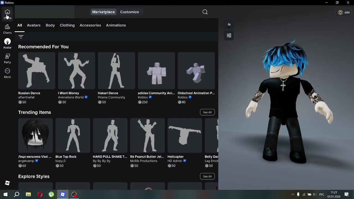
Task: Select the All category tab
Action: pyautogui.click(x=20, y=25)
